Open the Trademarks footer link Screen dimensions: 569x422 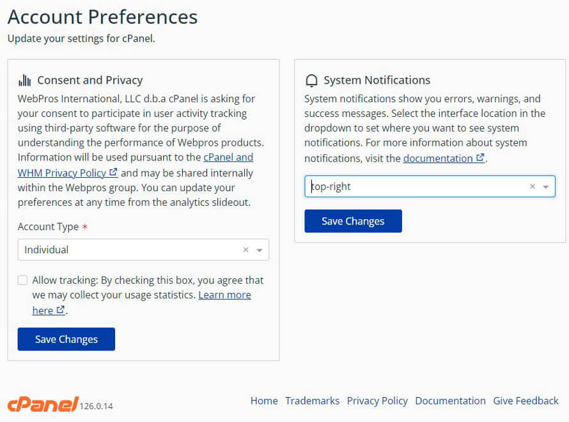click(x=312, y=401)
